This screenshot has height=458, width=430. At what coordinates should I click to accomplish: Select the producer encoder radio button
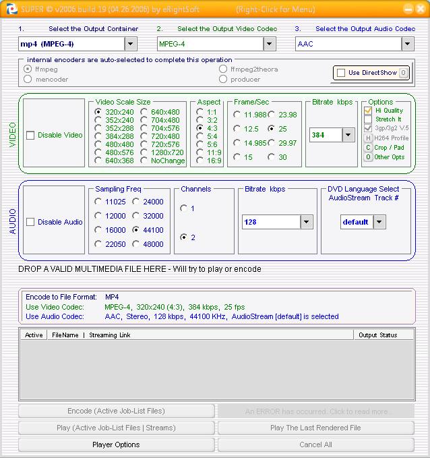coord(223,79)
